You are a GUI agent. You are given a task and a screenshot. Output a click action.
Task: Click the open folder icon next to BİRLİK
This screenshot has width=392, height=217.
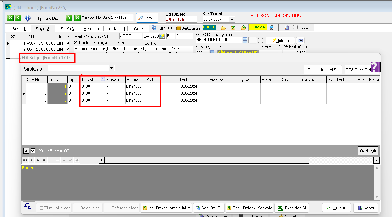pyautogui.click(x=223, y=28)
